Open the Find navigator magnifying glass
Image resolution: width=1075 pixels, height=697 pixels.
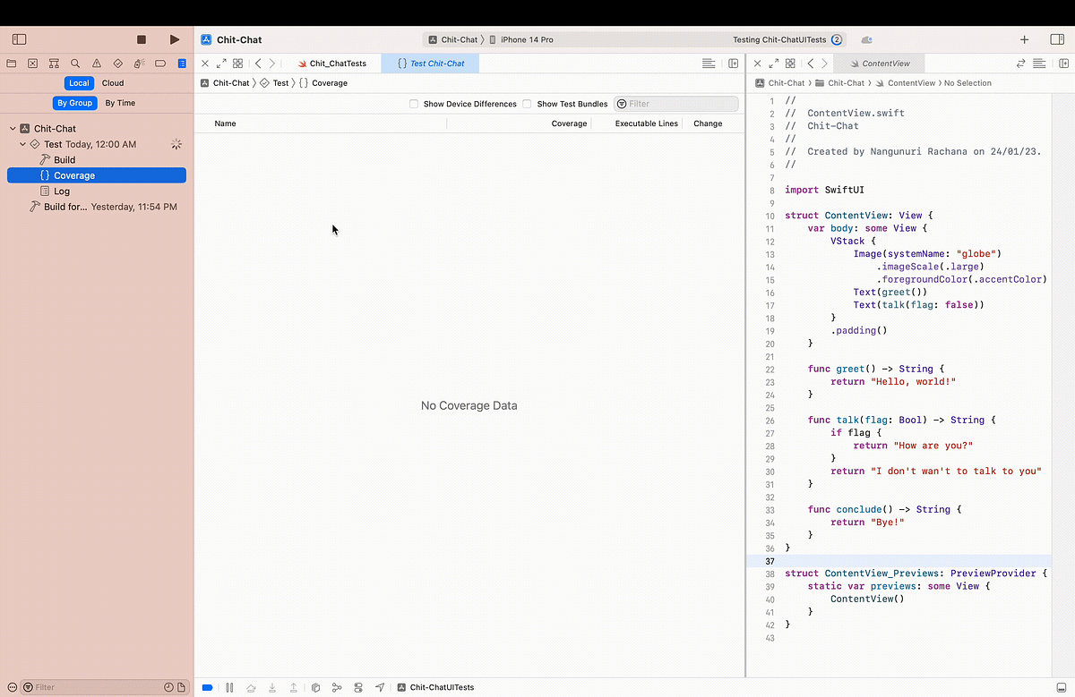point(75,63)
